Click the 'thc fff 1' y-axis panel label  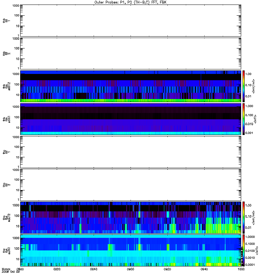coord(6,152)
